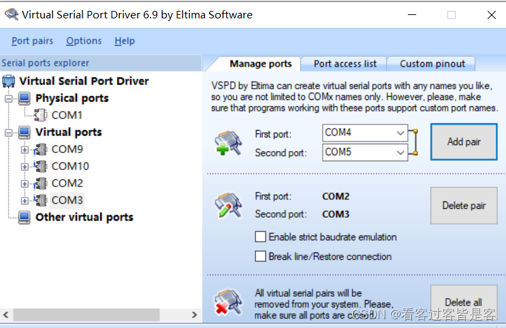Select COM3 in the virtual ports tree

(67, 200)
